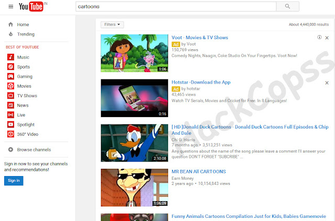Click the 360° Video icon
Image resolution: width=335 pixels, height=221 pixels.
click(x=10, y=134)
